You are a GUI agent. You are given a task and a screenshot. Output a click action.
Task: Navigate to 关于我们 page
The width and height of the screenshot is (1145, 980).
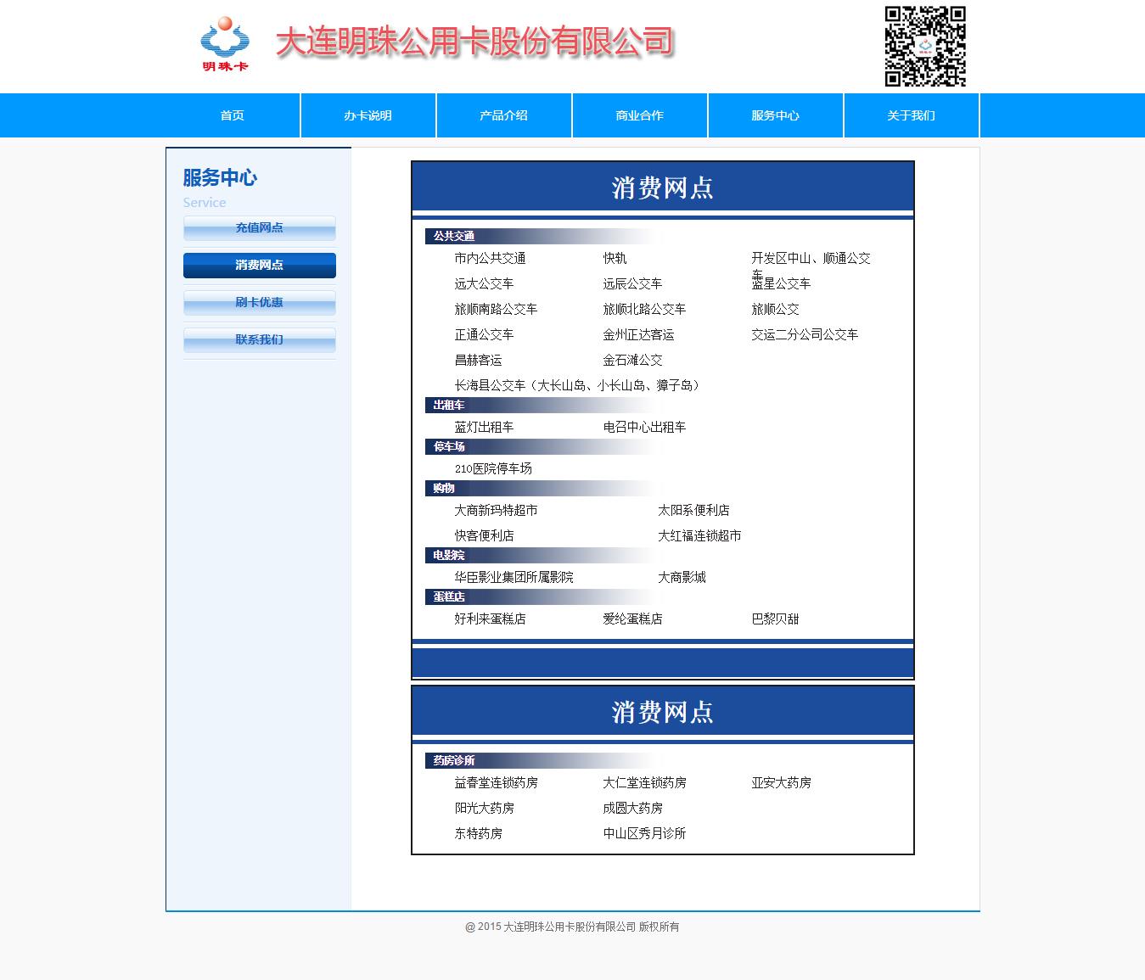click(x=912, y=115)
